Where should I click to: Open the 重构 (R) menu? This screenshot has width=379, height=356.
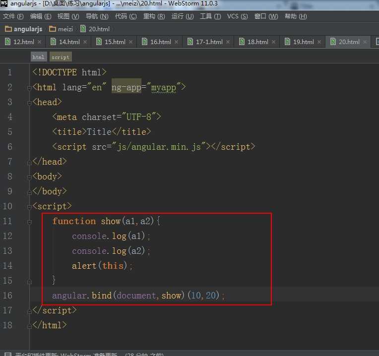[154, 16]
